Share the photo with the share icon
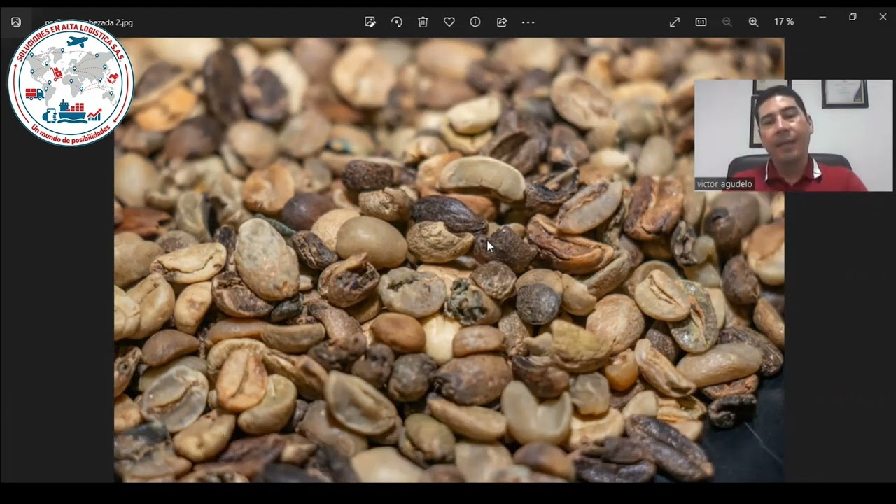The image size is (896, 504). [x=502, y=22]
